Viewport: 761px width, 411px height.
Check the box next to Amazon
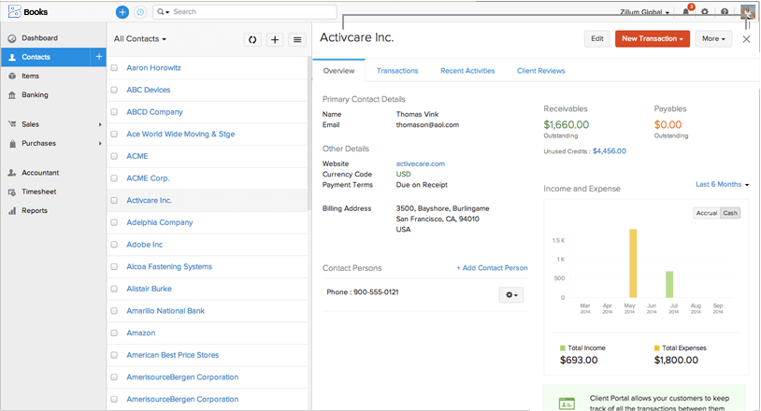[114, 333]
